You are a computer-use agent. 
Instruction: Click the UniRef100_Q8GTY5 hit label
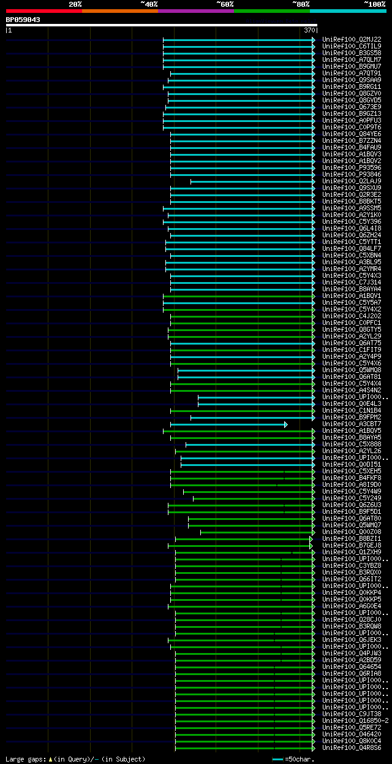pyautogui.click(x=352, y=329)
